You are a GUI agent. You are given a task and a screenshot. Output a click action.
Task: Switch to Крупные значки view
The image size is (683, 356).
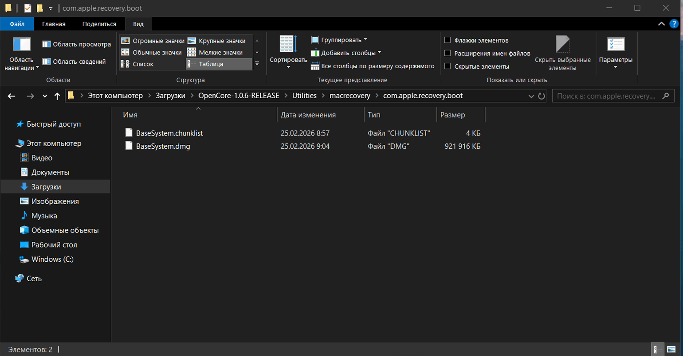pyautogui.click(x=216, y=41)
